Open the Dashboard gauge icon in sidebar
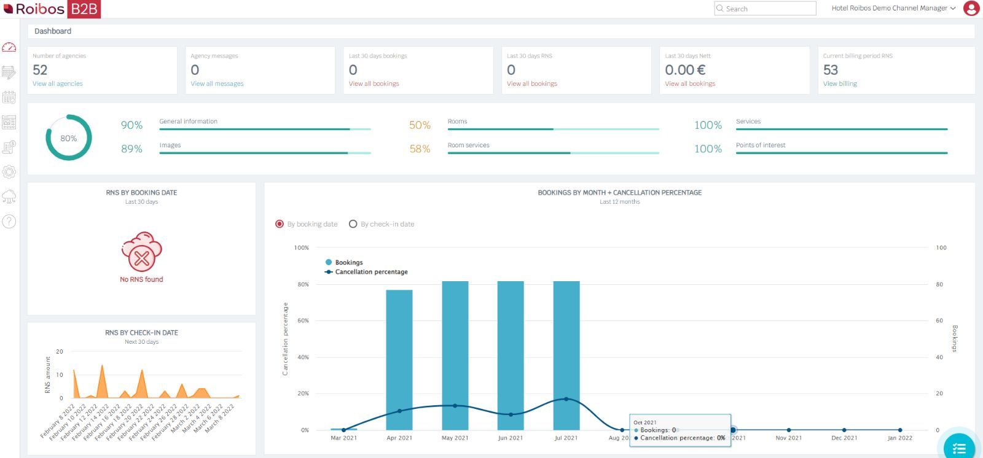 (9, 47)
